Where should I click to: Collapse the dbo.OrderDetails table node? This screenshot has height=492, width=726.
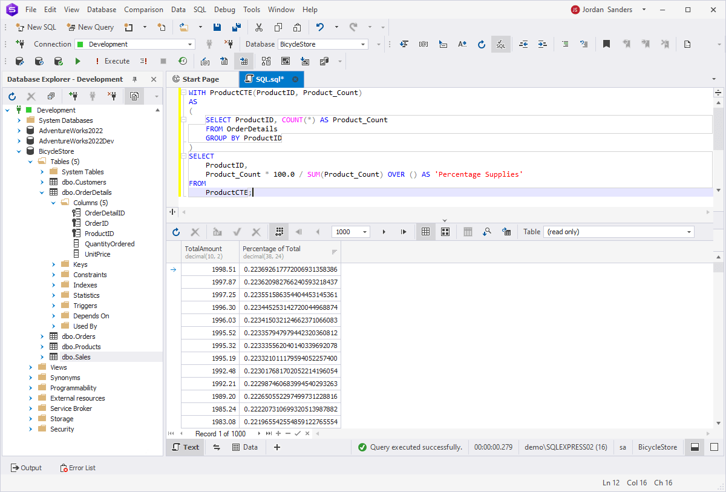42,192
